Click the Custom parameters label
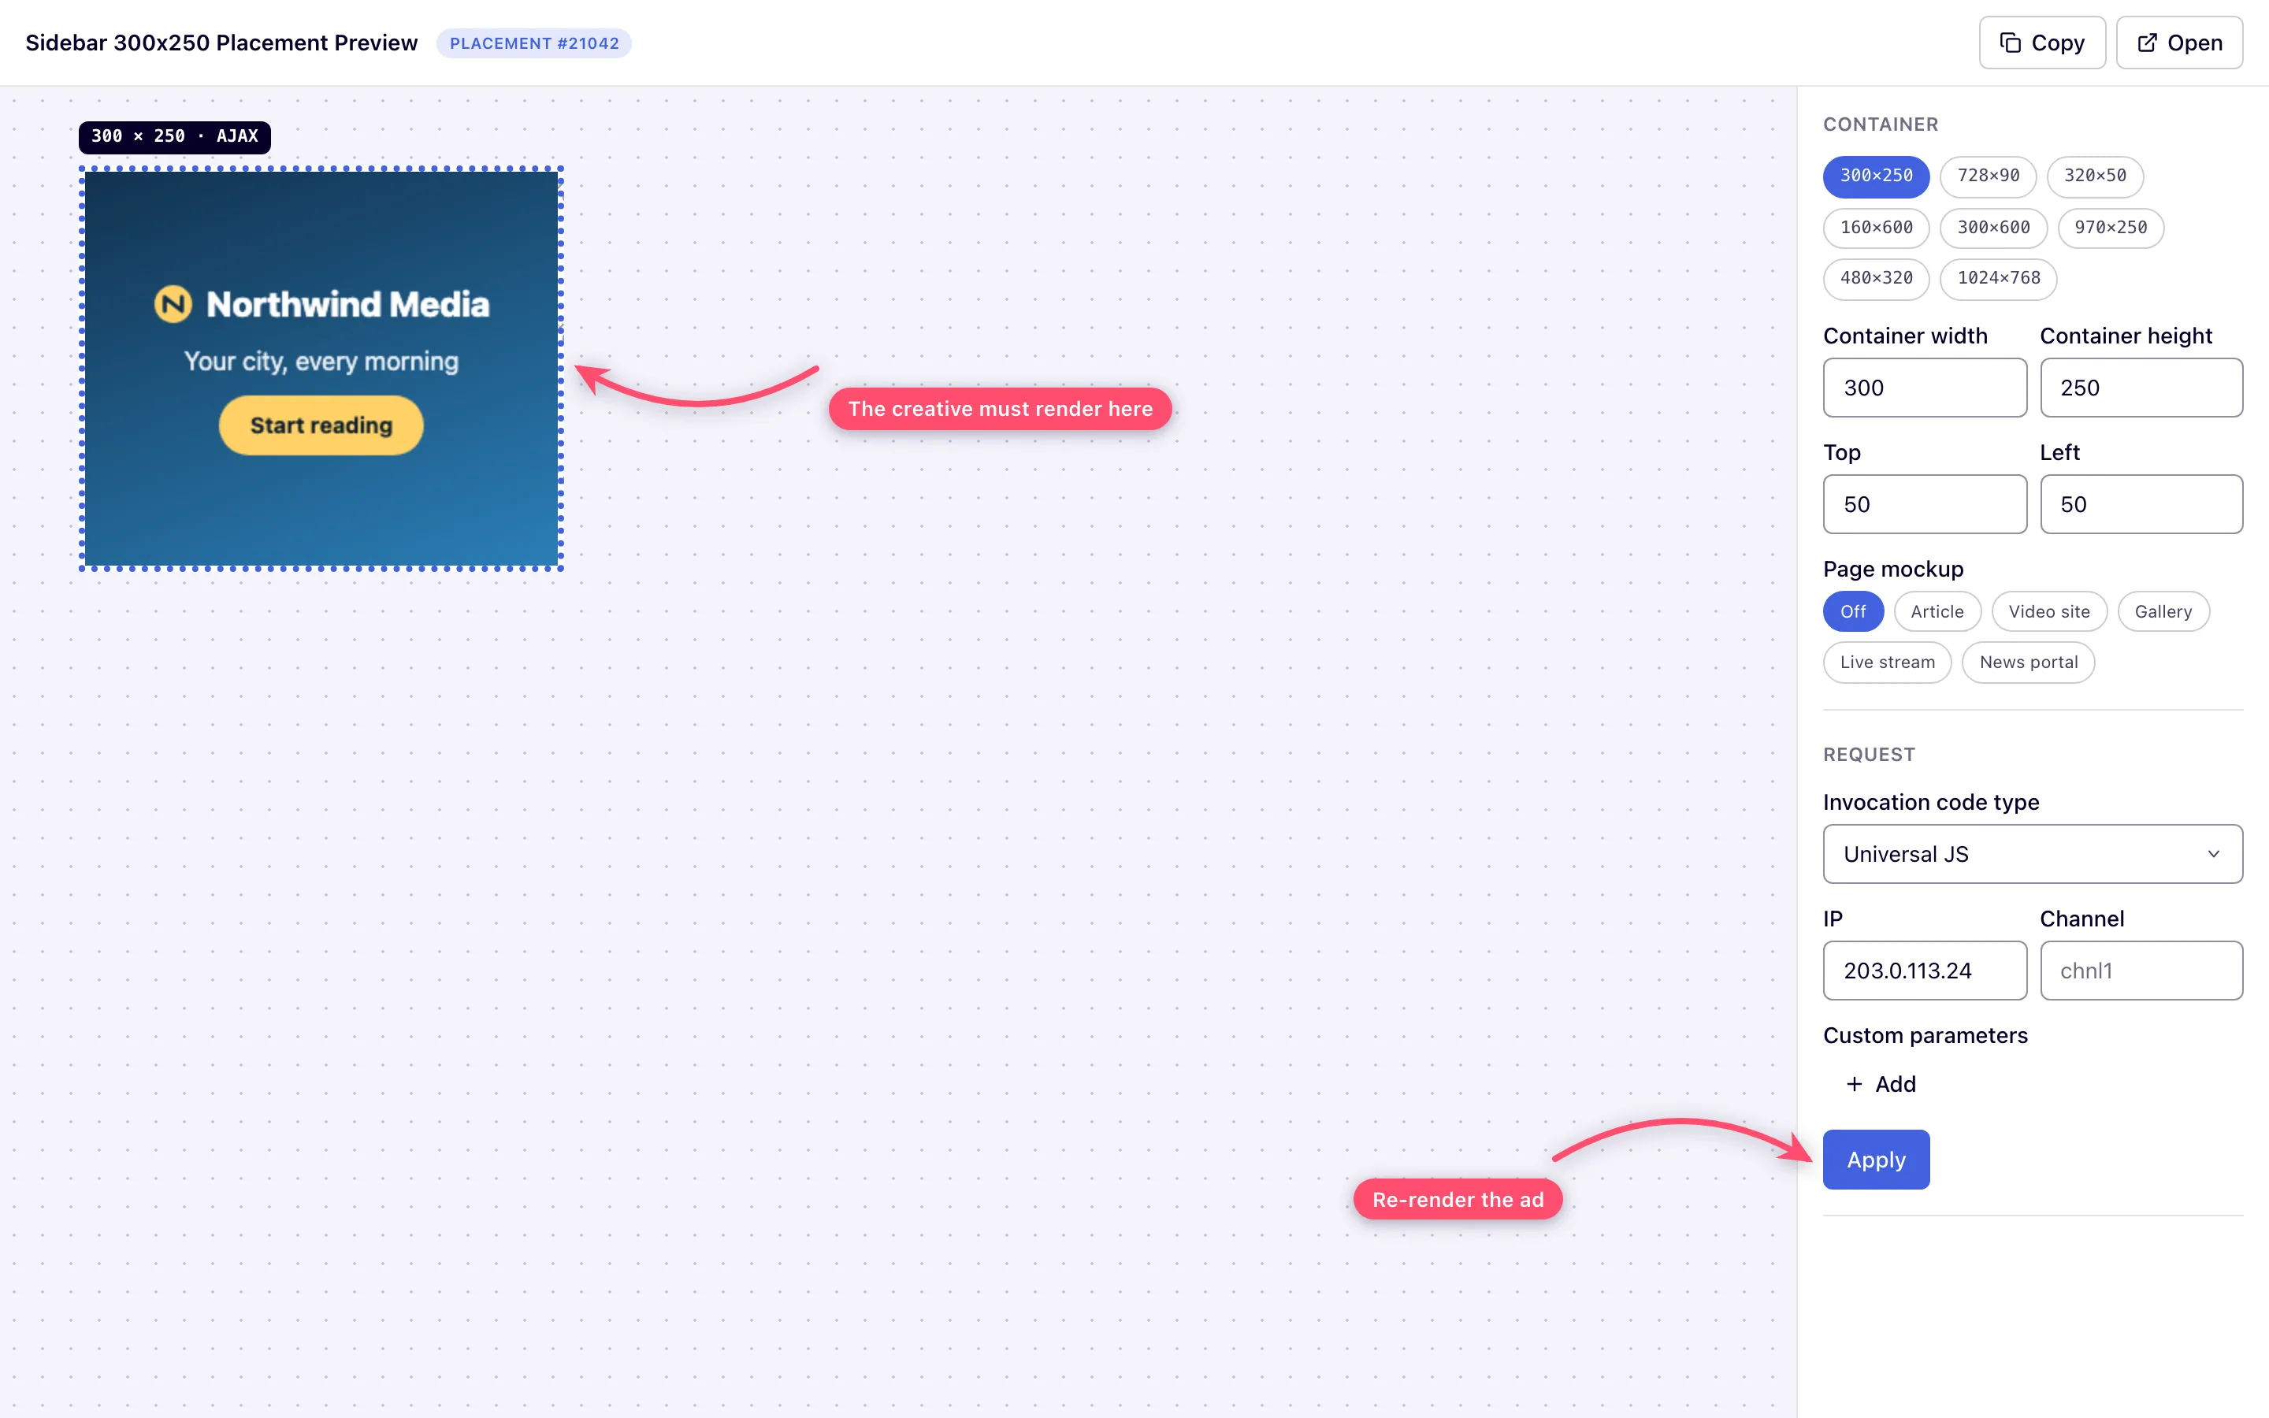Image resolution: width=2269 pixels, height=1418 pixels. click(x=1925, y=1035)
